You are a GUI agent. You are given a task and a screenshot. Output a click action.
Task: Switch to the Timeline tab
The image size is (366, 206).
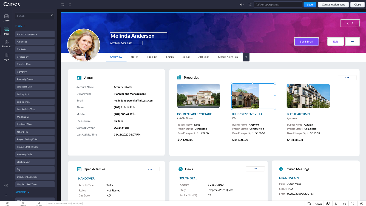tap(152, 57)
